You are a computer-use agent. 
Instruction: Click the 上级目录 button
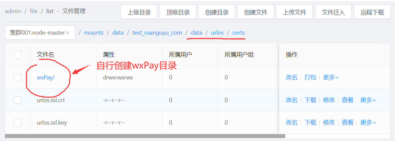[x=139, y=12]
